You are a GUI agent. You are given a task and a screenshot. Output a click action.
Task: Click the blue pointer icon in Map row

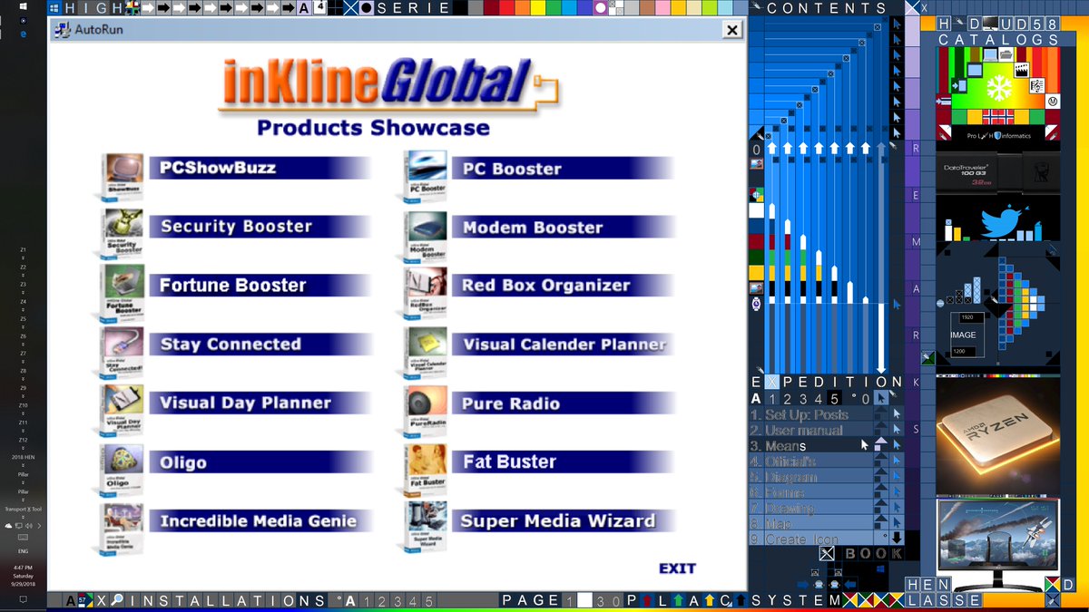(x=897, y=523)
